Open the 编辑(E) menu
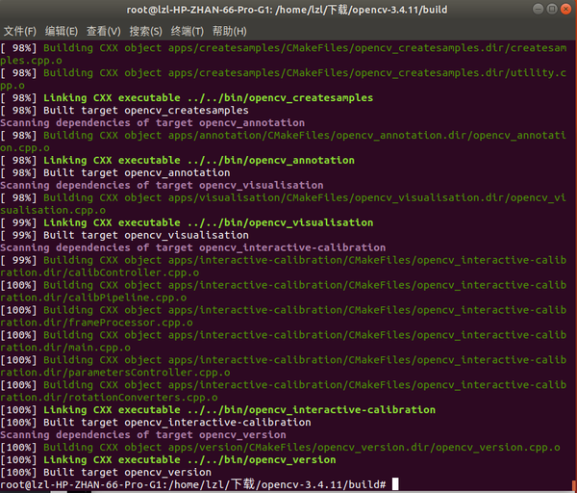The image size is (577, 493). 62,32
